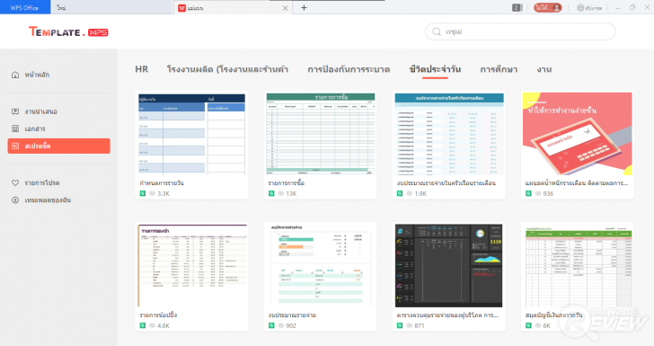The width and height of the screenshot is (654, 346).
Task: Click the 1.9K view count
Action: [420, 193]
